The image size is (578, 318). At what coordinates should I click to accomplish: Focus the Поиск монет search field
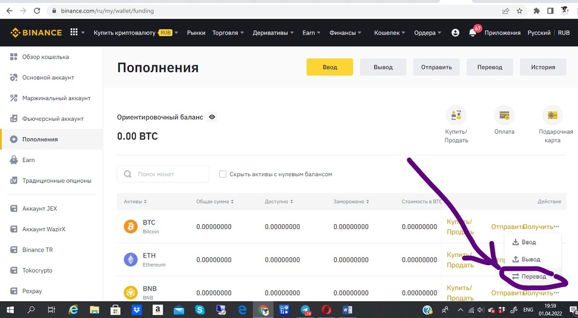(x=163, y=174)
